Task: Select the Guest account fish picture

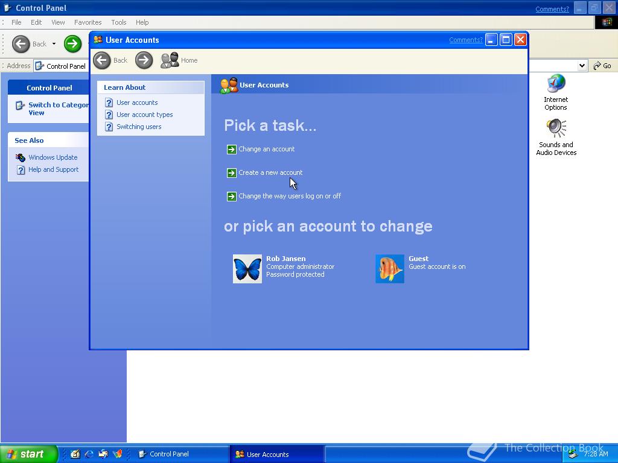Action: tap(390, 269)
